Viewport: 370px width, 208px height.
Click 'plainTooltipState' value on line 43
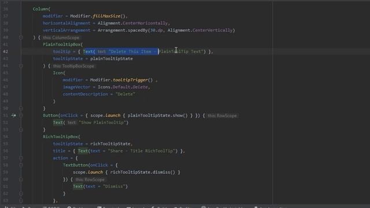pyautogui.click(x=112, y=58)
